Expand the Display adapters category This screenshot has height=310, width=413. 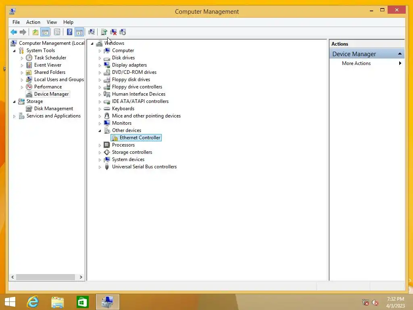point(100,65)
